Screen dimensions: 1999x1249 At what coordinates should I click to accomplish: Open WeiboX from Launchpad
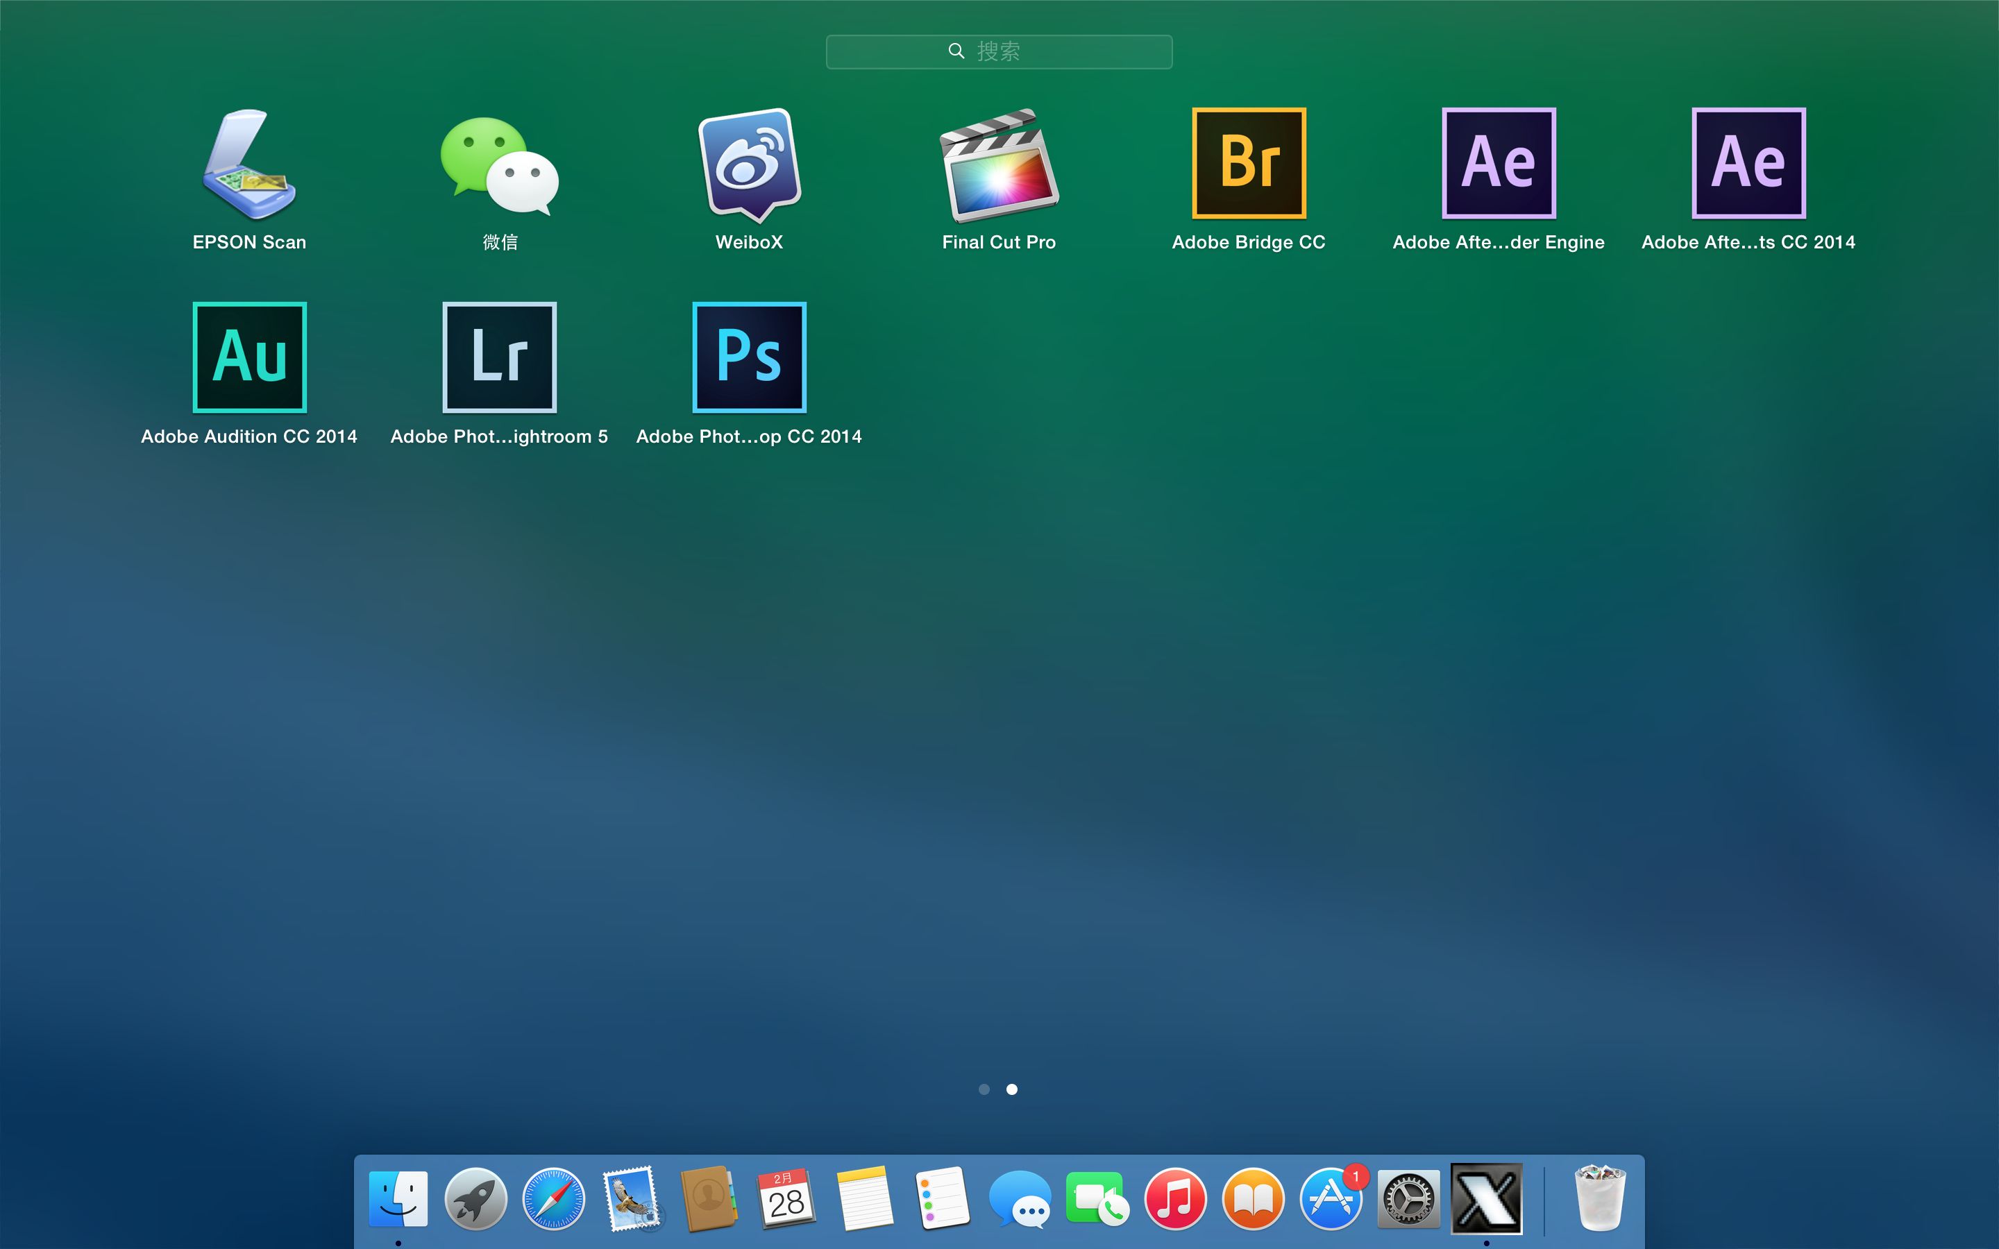(x=749, y=165)
